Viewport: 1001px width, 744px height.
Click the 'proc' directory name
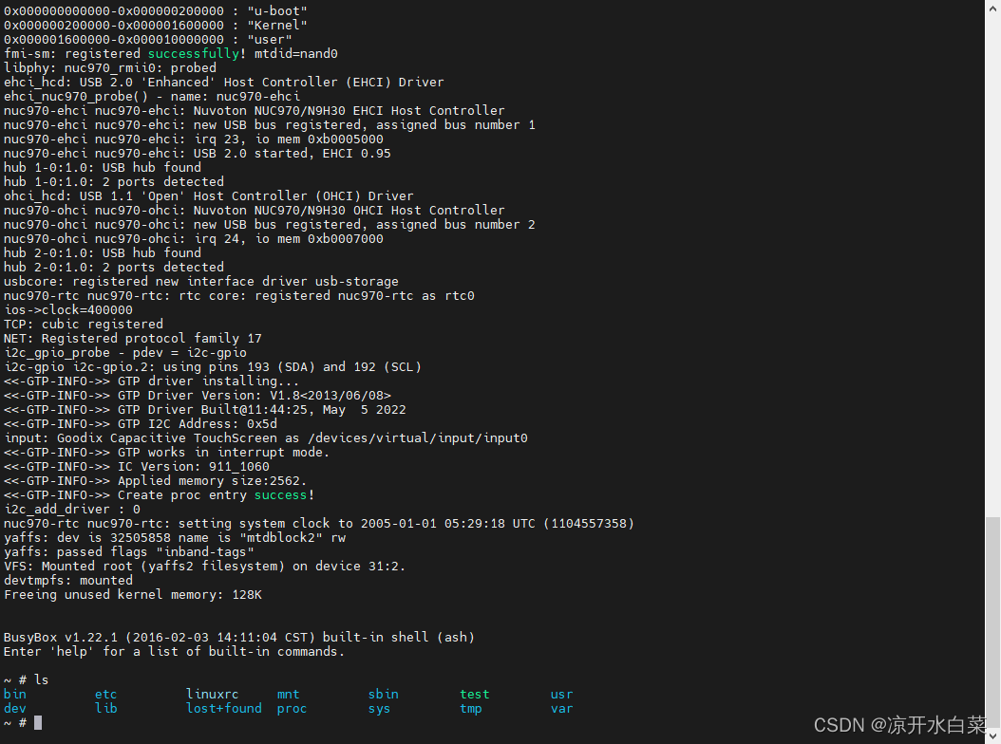click(x=292, y=708)
